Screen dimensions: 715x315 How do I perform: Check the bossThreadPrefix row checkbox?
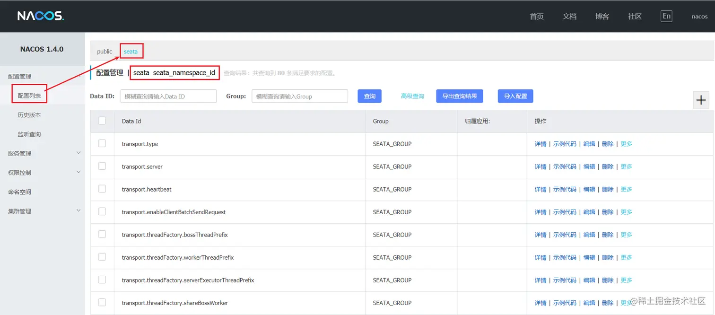pyautogui.click(x=102, y=234)
